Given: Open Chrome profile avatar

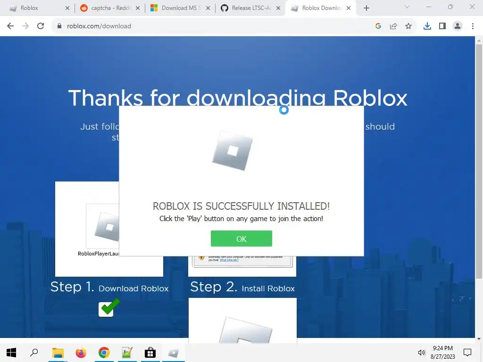Looking at the screenshot, I should (x=458, y=26).
